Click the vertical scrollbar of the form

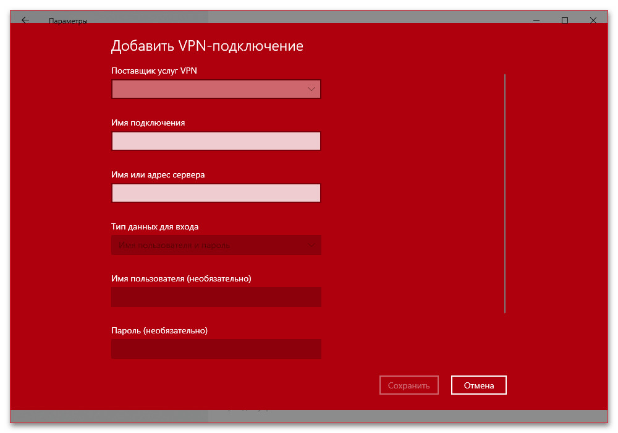(x=505, y=193)
